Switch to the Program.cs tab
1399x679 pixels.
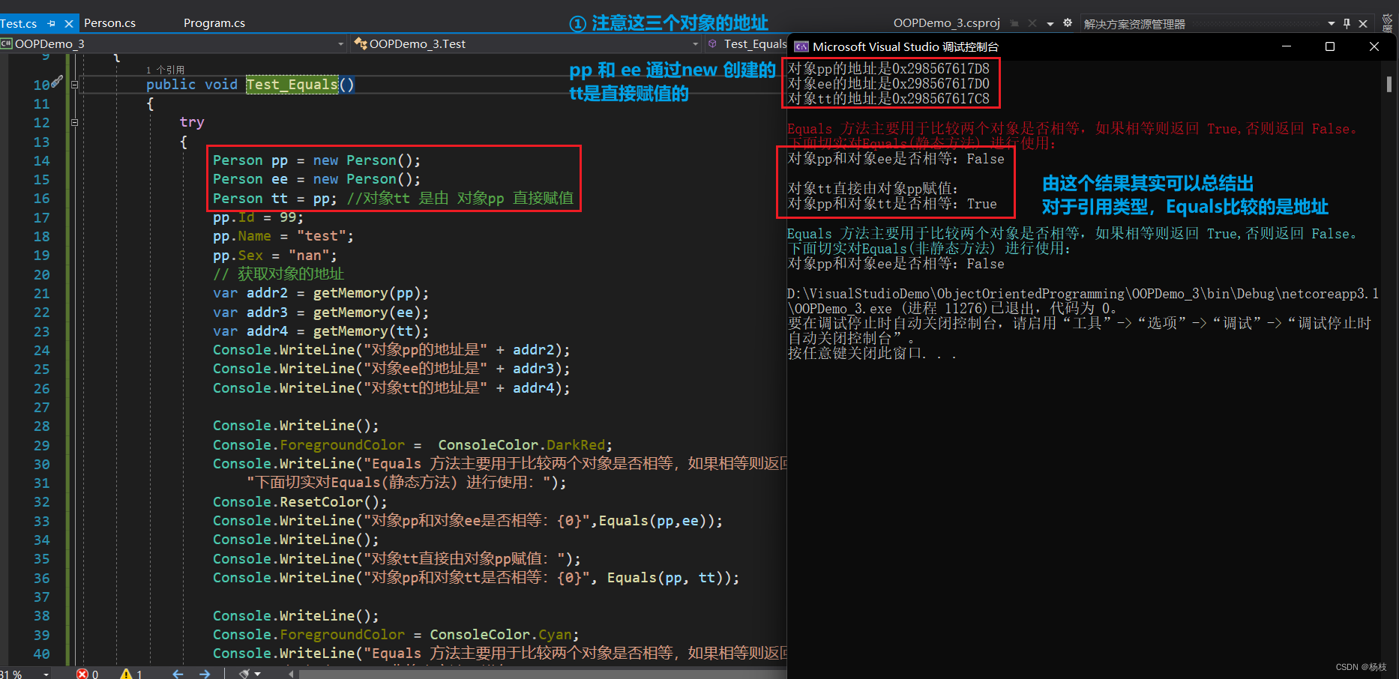214,22
